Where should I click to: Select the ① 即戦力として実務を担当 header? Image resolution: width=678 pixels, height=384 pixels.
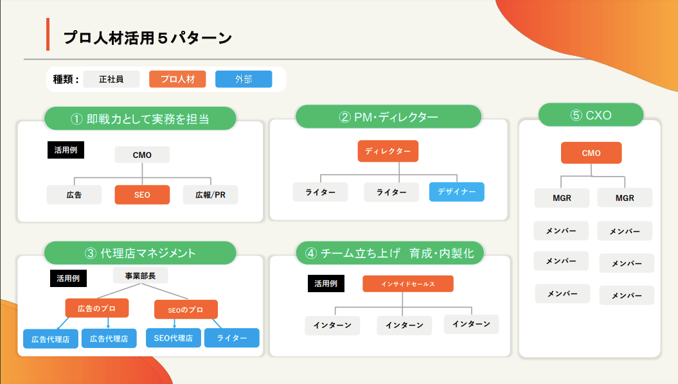point(140,118)
